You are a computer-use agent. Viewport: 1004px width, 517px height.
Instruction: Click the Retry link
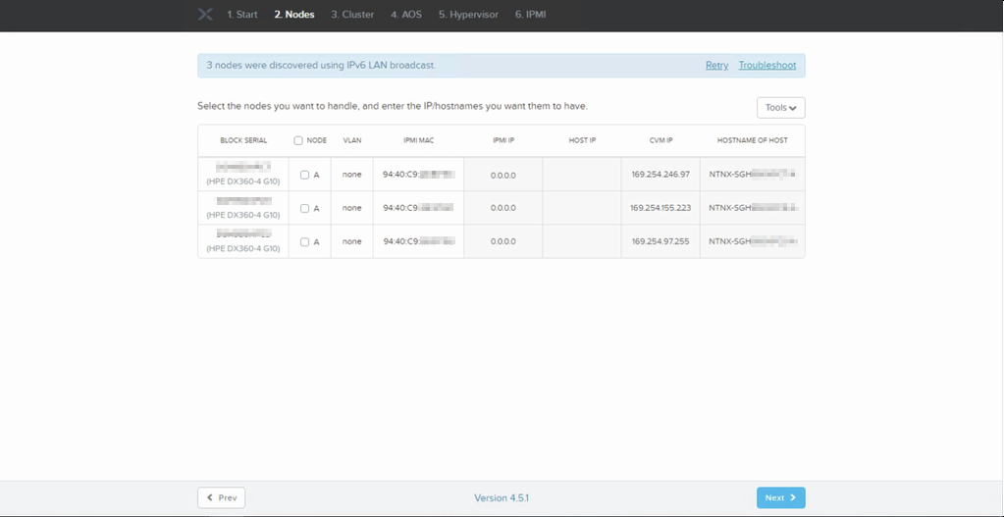tap(716, 66)
